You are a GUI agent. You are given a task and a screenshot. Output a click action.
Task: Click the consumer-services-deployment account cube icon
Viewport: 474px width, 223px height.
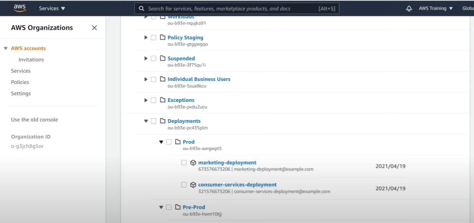[193, 185]
